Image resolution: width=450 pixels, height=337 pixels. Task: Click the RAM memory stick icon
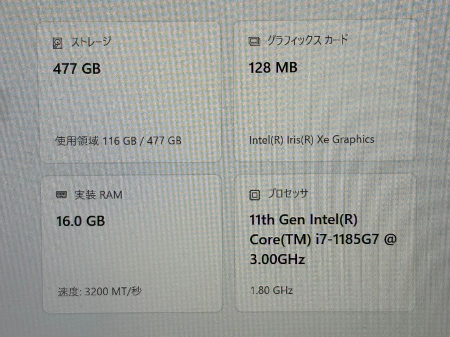[61, 194]
